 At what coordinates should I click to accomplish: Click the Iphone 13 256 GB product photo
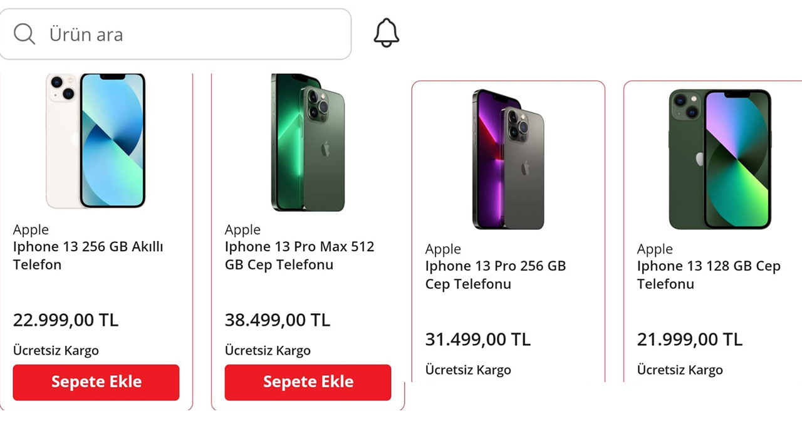(96, 141)
